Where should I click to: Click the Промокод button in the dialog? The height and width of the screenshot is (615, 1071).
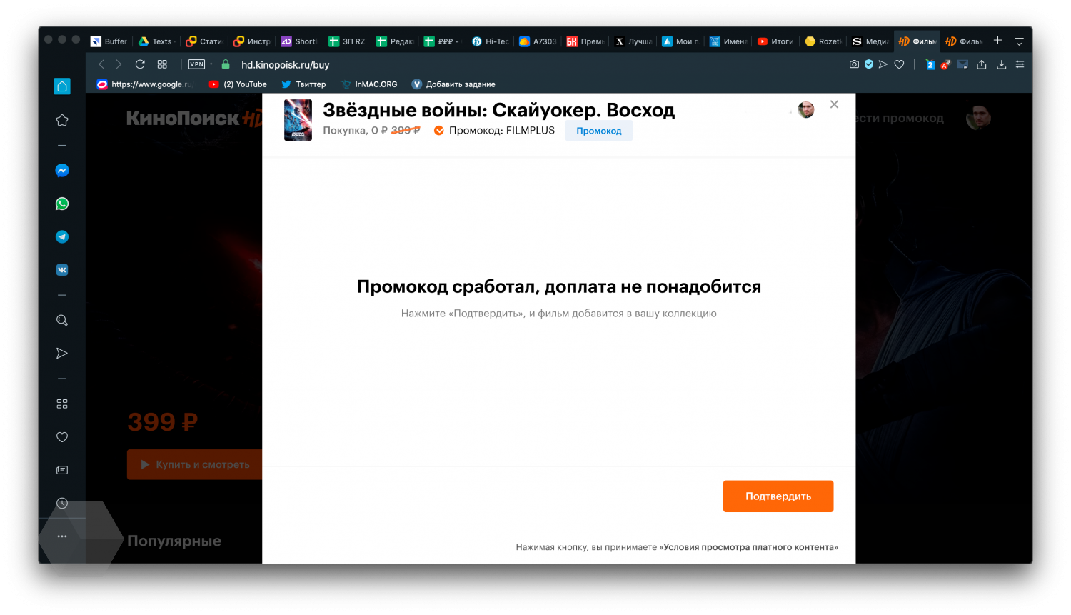[x=599, y=131]
